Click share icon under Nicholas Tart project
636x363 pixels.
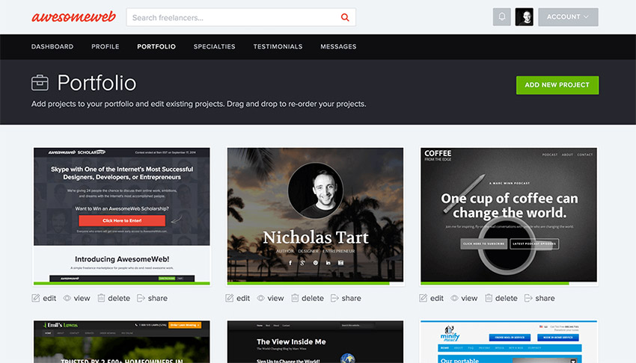[334, 298]
